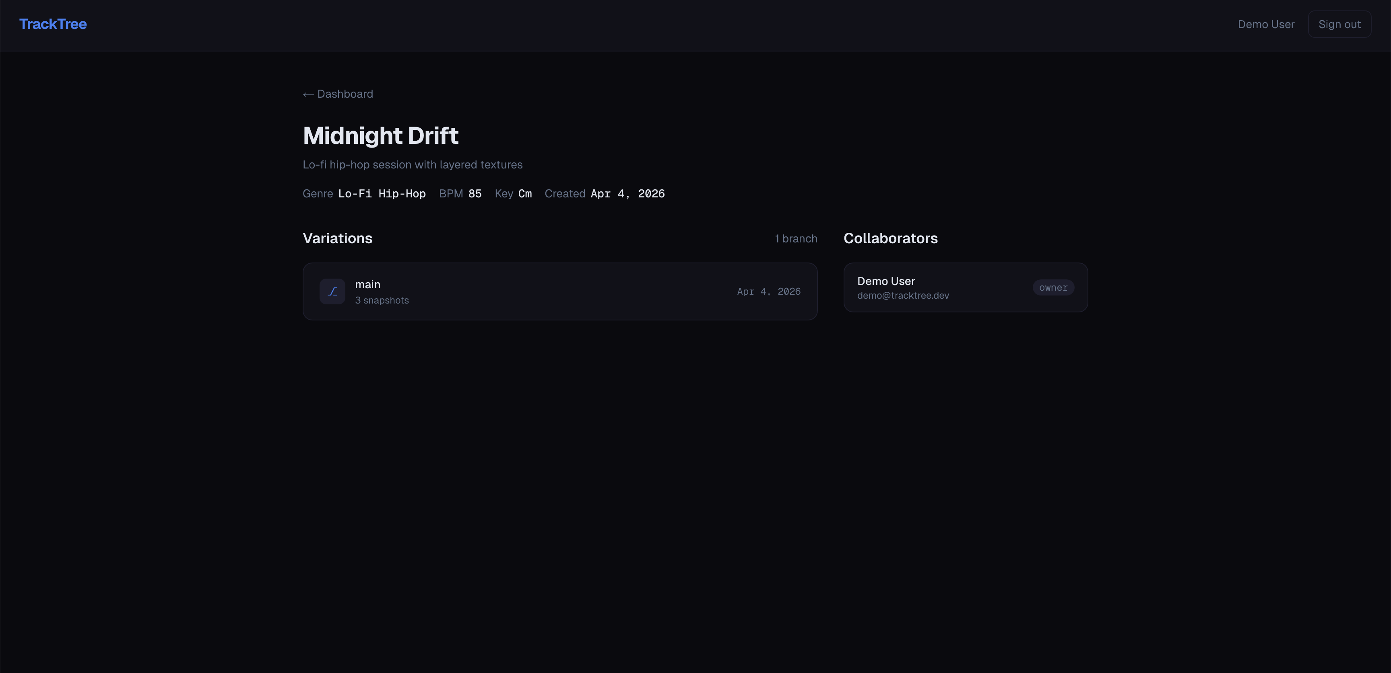Click the branch icon on main card

[332, 292]
